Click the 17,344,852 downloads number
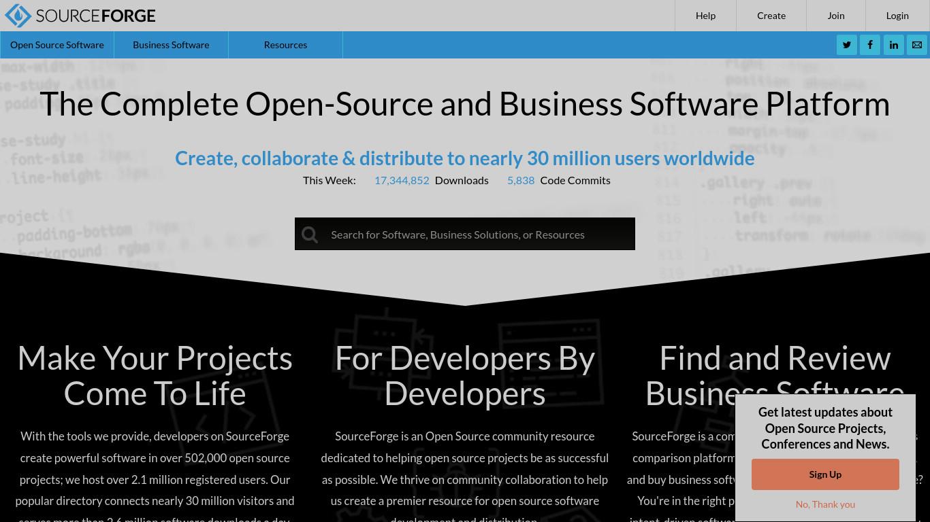 tap(402, 180)
